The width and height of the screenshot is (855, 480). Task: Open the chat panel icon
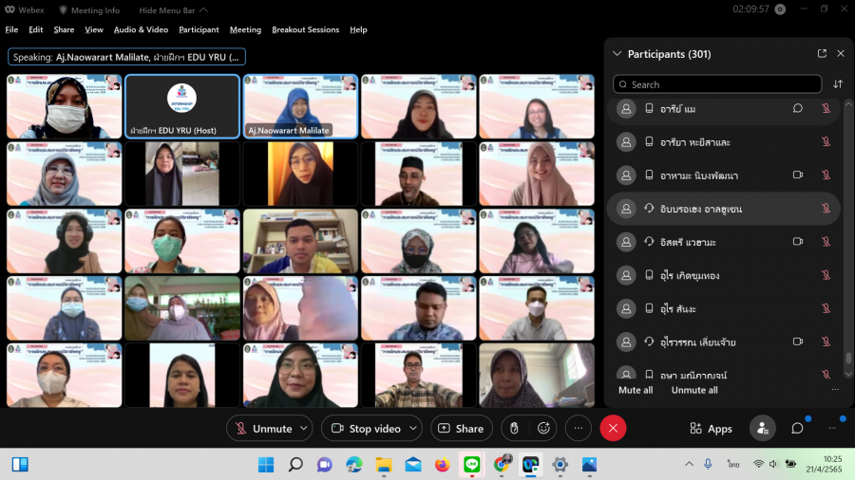click(x=797, y=429)
